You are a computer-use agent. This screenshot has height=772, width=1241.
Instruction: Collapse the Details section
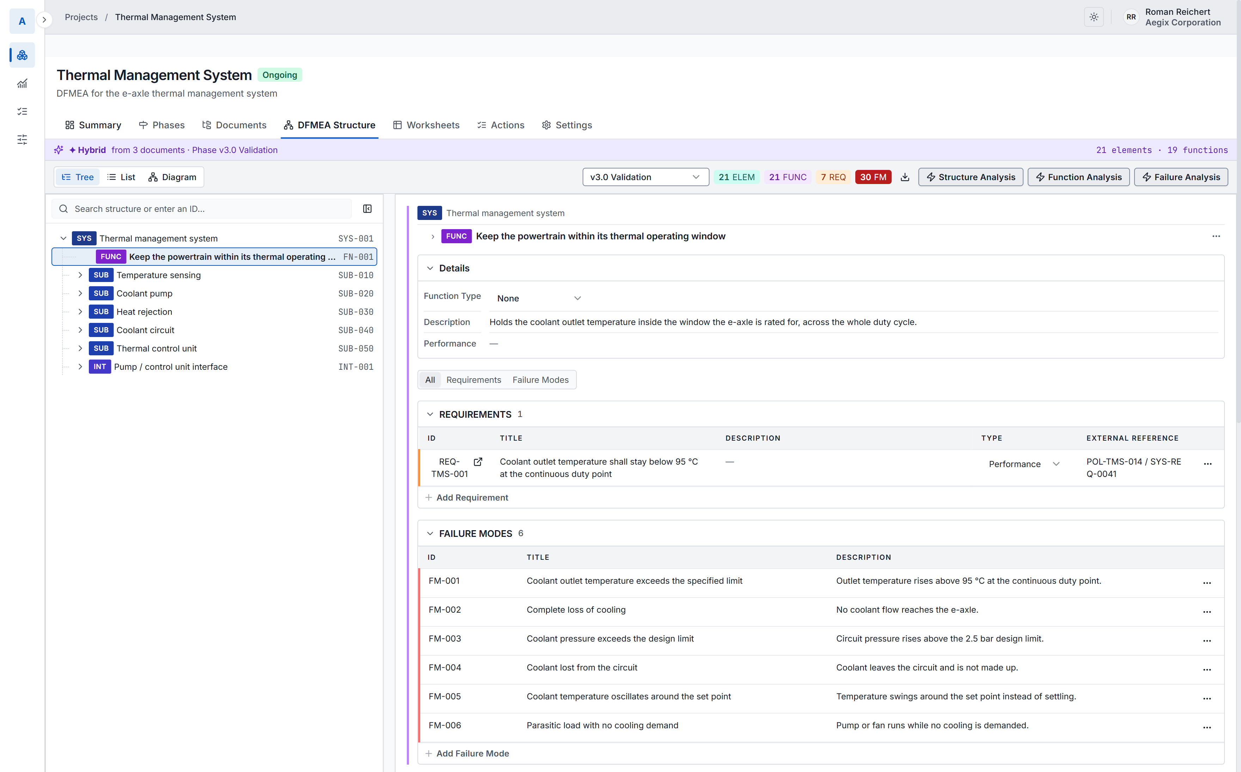pyautogui.click(x=430, y=269)
